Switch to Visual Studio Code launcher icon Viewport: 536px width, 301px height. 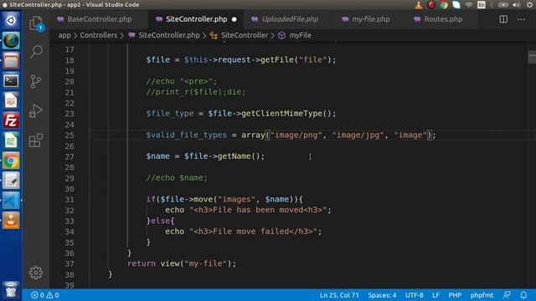tap(11, 201)
